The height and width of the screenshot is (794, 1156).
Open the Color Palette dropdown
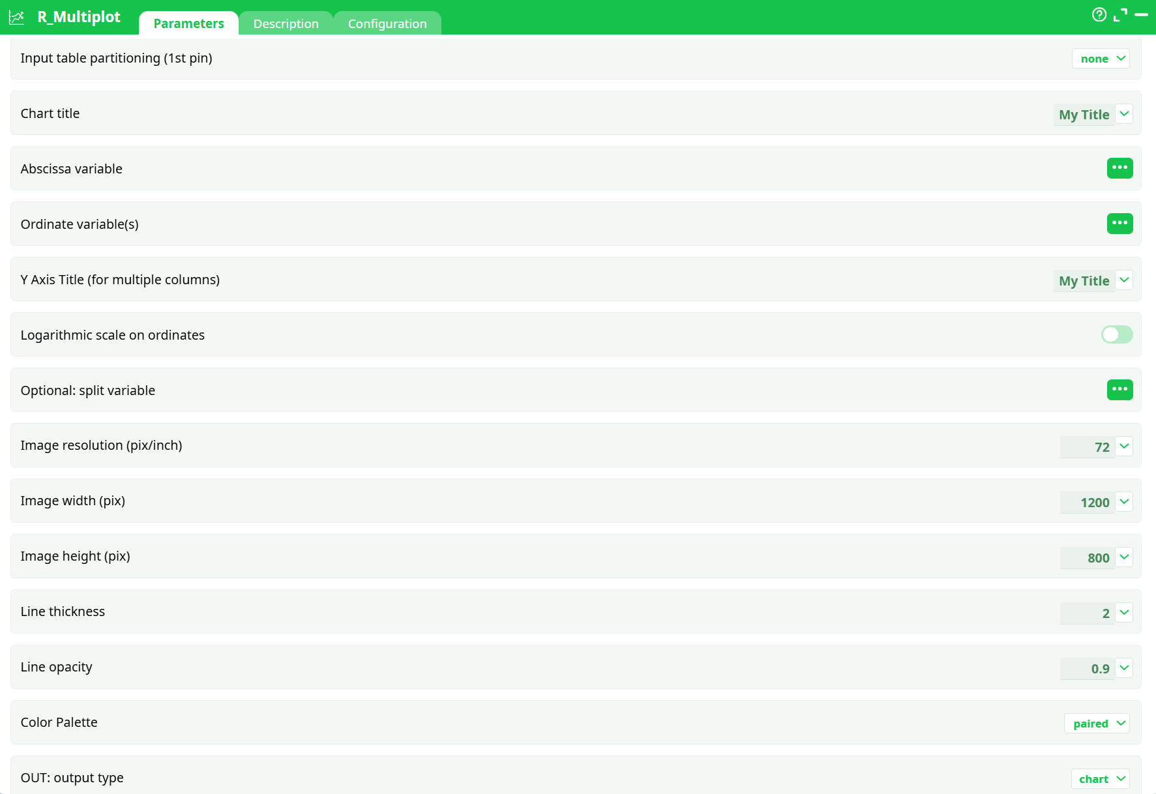pos(1097,724)
